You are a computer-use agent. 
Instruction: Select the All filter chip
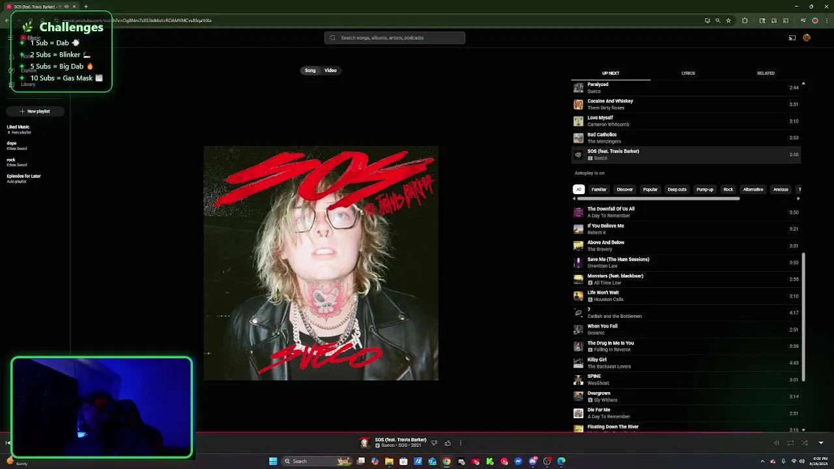click(x=579, y=190)
